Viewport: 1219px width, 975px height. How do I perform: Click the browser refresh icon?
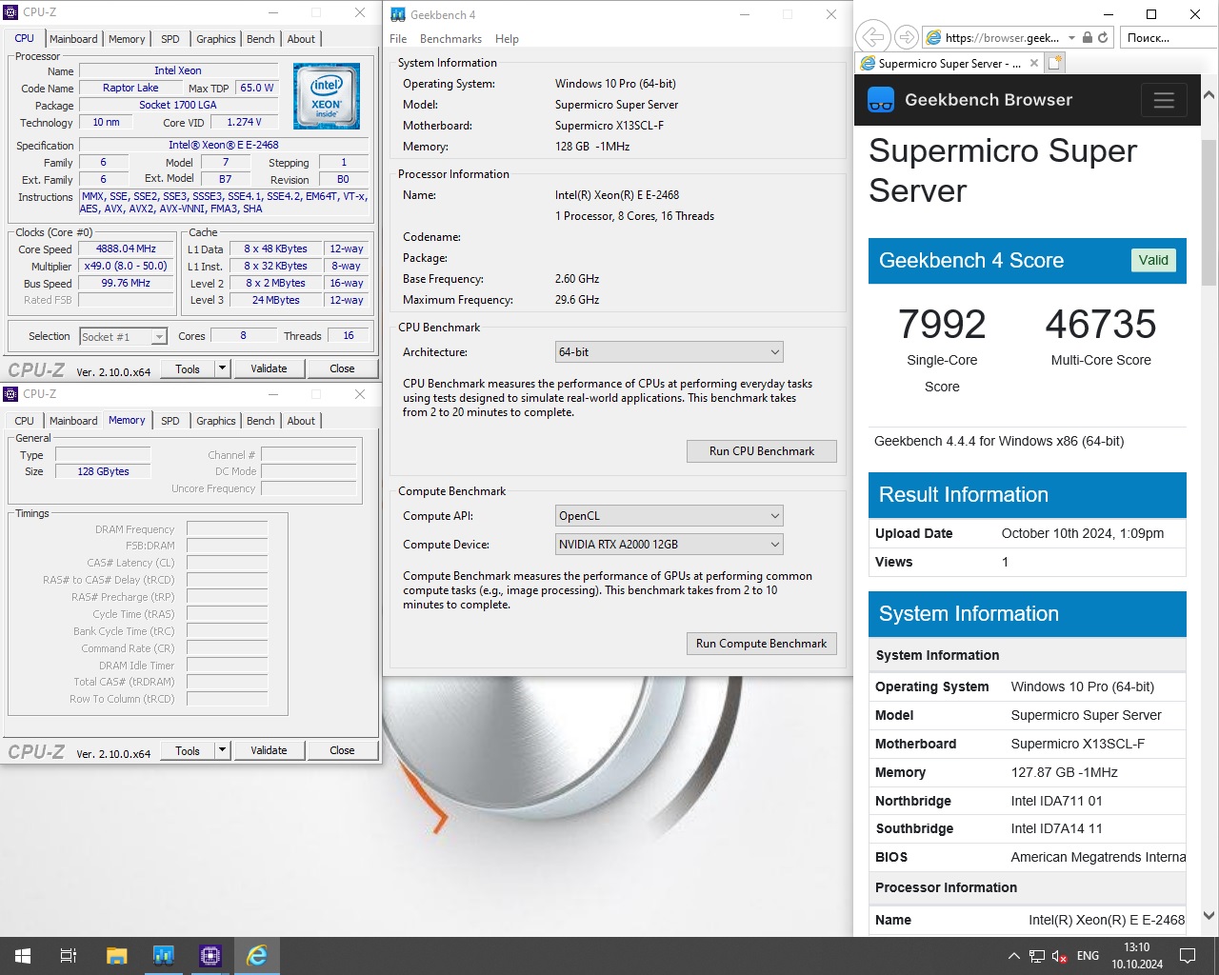(1103, 38)
